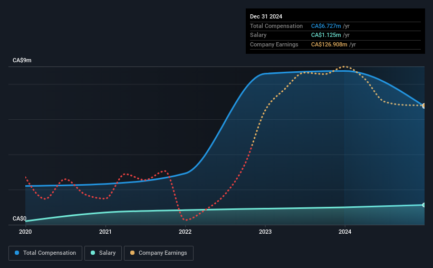Click the CA$6.727m total compensation value
Image resolution: width=433 pixels, height=268 pixels.
coord(326,26)
